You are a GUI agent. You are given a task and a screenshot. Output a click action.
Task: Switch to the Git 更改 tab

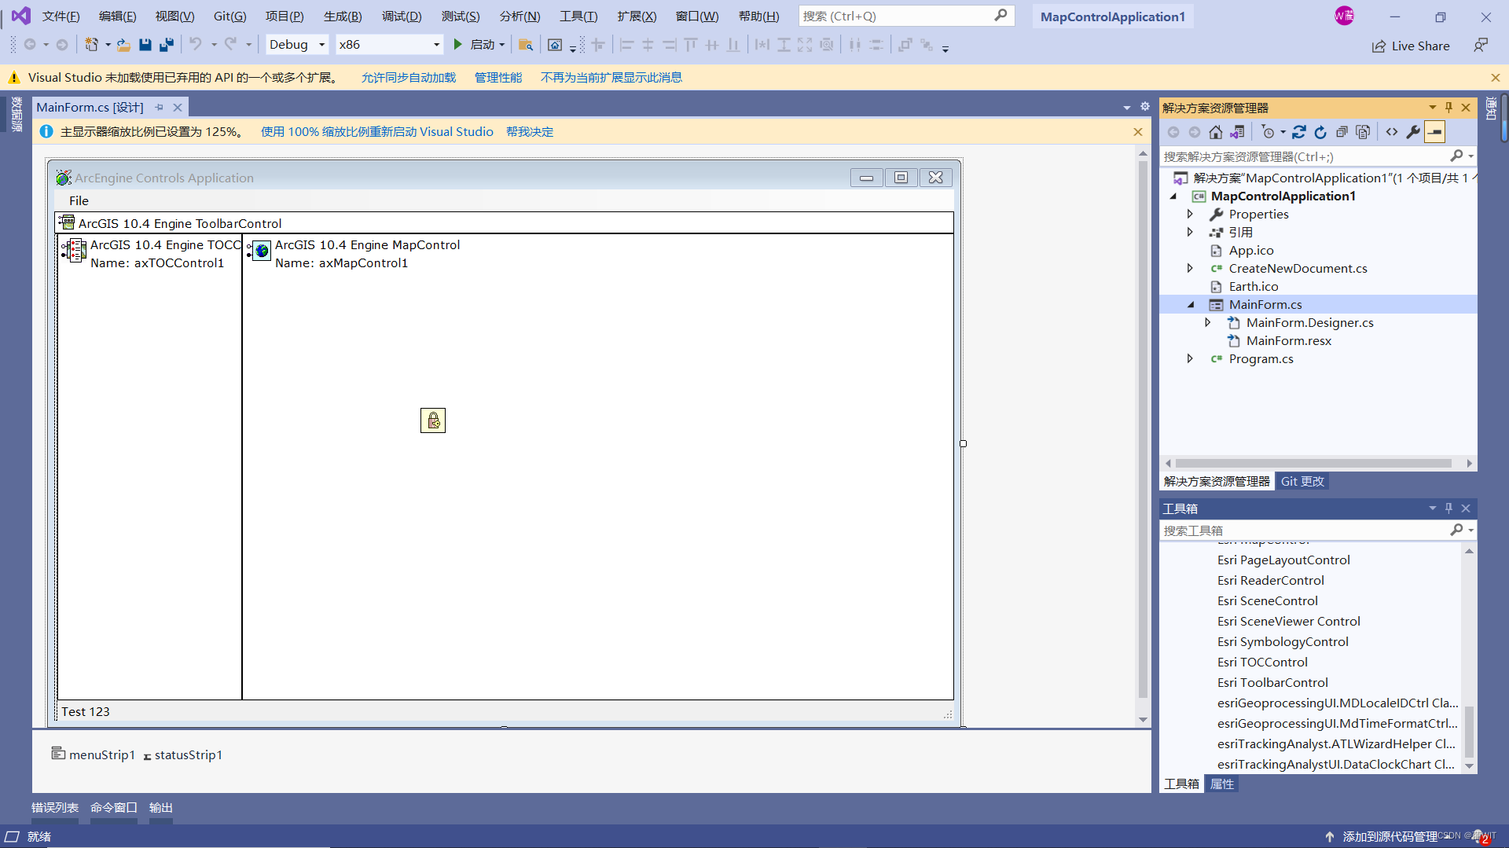pos(1302,481)
